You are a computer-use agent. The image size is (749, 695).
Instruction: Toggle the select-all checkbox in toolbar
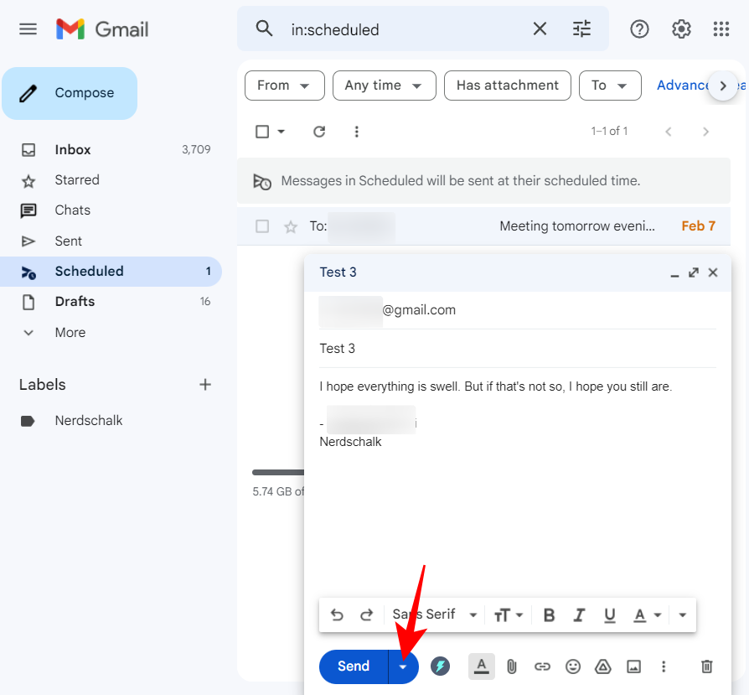click(x=262, y=132)
